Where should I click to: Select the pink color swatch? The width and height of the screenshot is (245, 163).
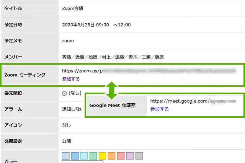[x=121, y=156]
